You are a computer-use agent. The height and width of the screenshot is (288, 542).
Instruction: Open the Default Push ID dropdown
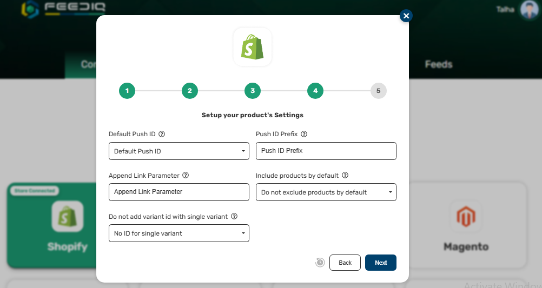pos(179,151)
